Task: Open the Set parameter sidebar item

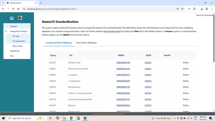Action: pos(19,41)
